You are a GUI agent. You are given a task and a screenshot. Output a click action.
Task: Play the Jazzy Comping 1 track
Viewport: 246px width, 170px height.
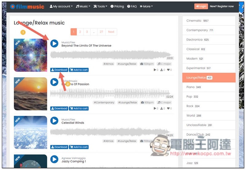click(x=54, y=159)
